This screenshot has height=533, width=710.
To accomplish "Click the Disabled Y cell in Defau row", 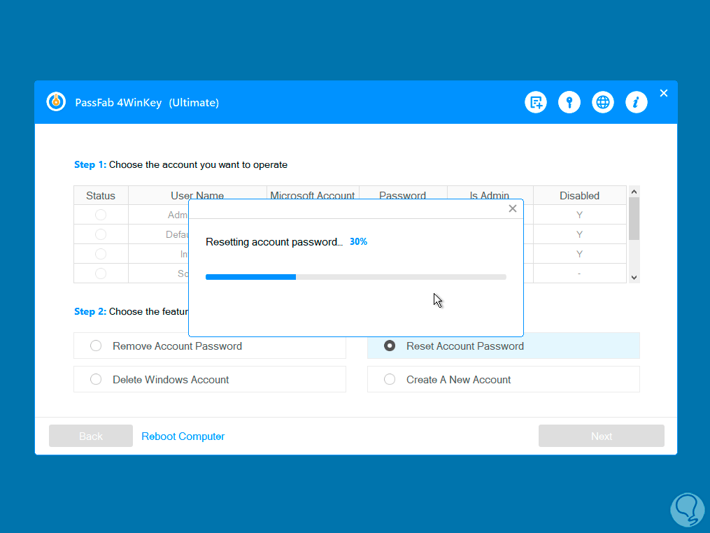I will 580,234.
